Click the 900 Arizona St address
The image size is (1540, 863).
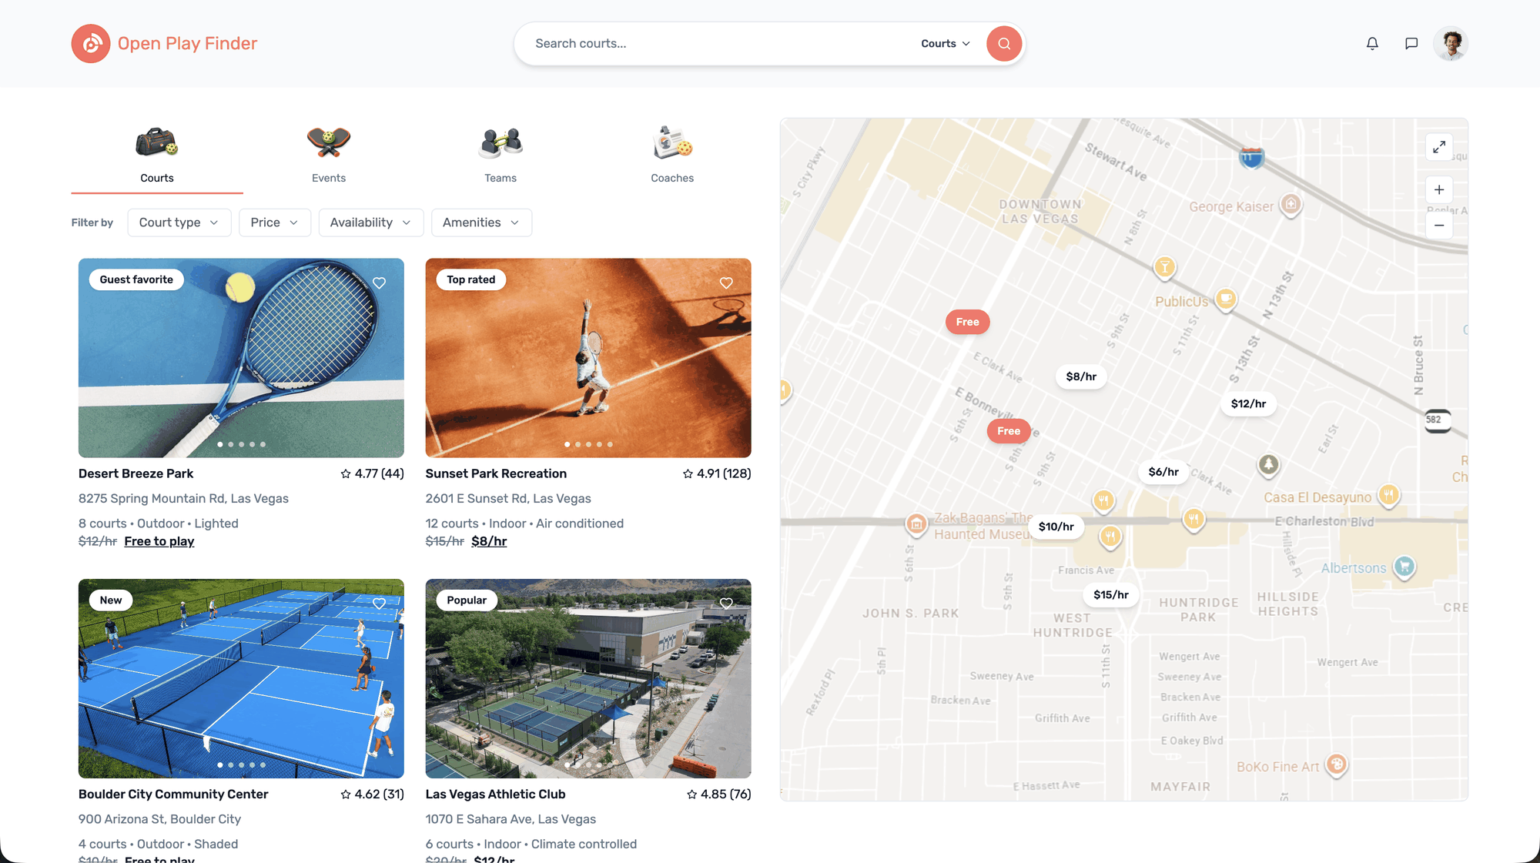tap(159, 819)
